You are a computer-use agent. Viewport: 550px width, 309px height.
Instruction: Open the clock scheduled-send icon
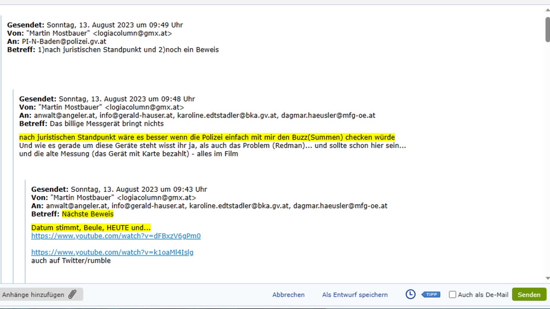[410, 294]
